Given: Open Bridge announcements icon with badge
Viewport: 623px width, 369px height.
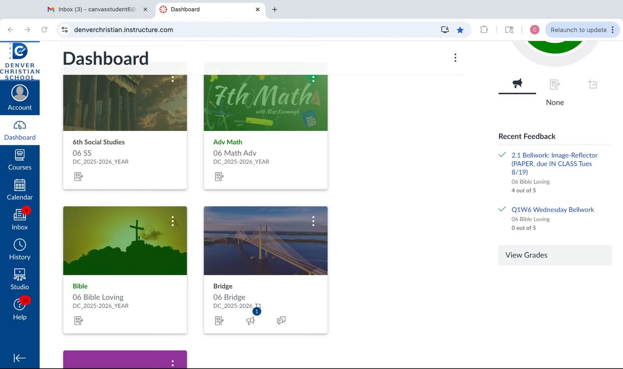Looking at the screenshot, I should click(251, 320).
